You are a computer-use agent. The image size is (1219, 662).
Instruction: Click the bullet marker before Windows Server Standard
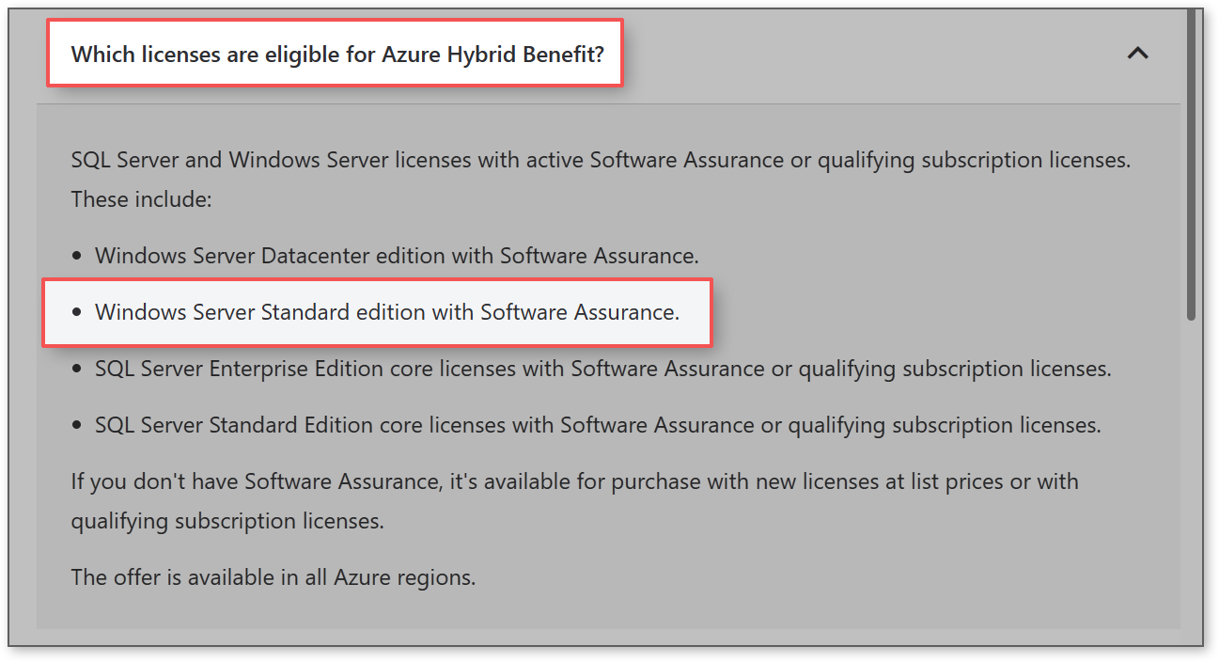(x=77, y=312)
